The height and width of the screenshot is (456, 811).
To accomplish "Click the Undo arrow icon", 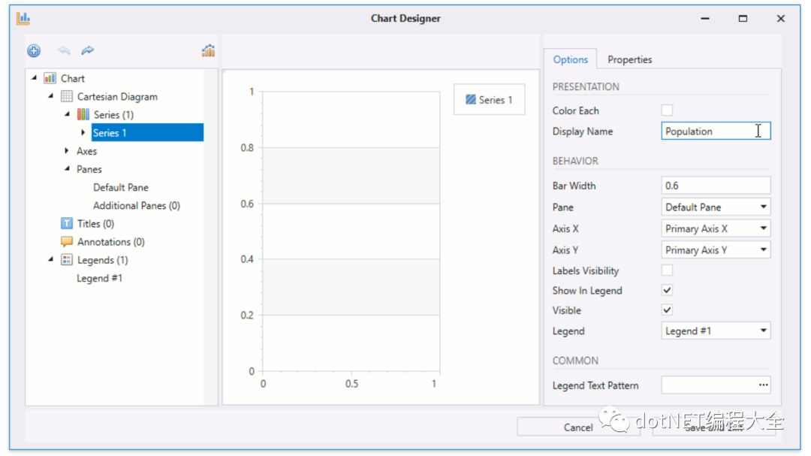I will tap(64, 50).
